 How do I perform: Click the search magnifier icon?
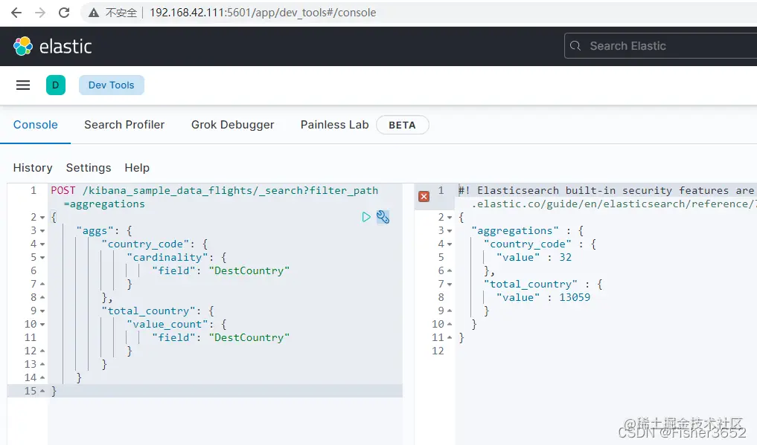[575, 46]
